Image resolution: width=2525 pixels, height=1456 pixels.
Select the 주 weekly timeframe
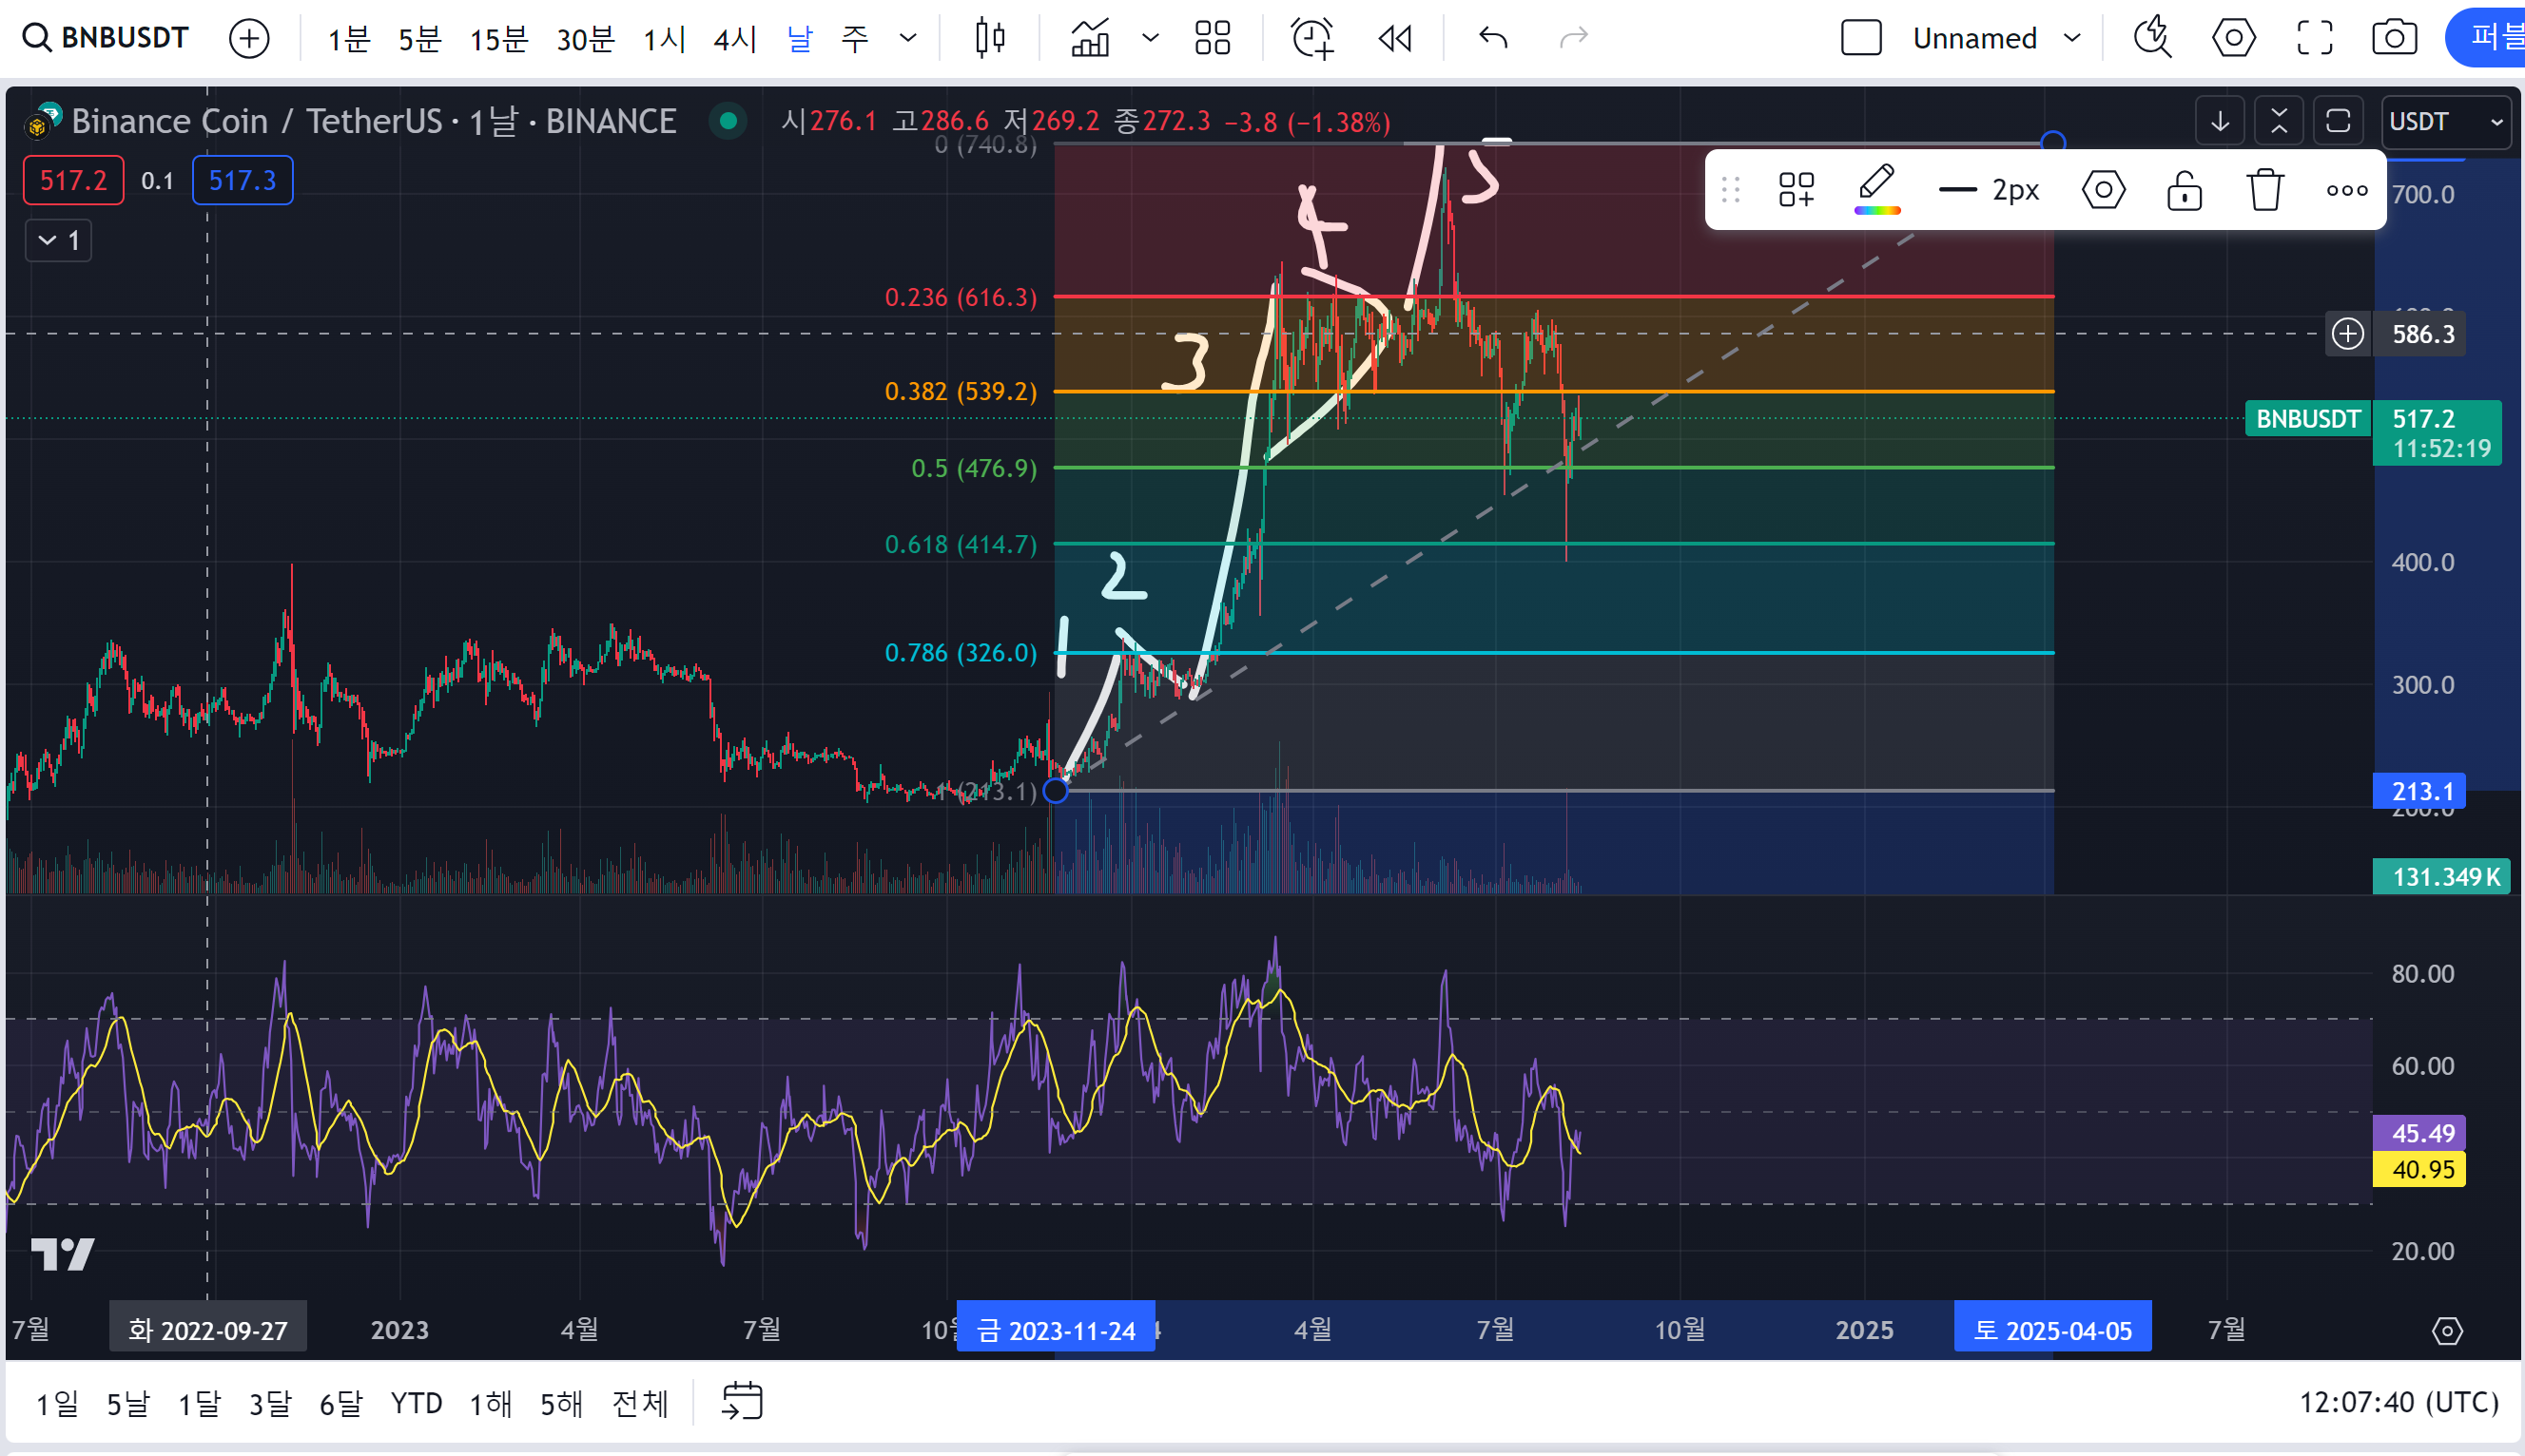(x=854, y=39)
